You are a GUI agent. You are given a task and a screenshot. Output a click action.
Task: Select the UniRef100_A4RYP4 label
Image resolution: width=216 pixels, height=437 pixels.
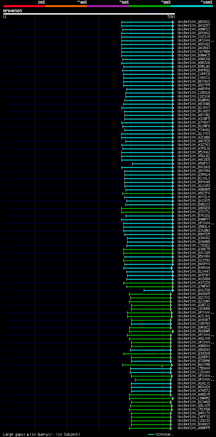click(x=194, y=89)
